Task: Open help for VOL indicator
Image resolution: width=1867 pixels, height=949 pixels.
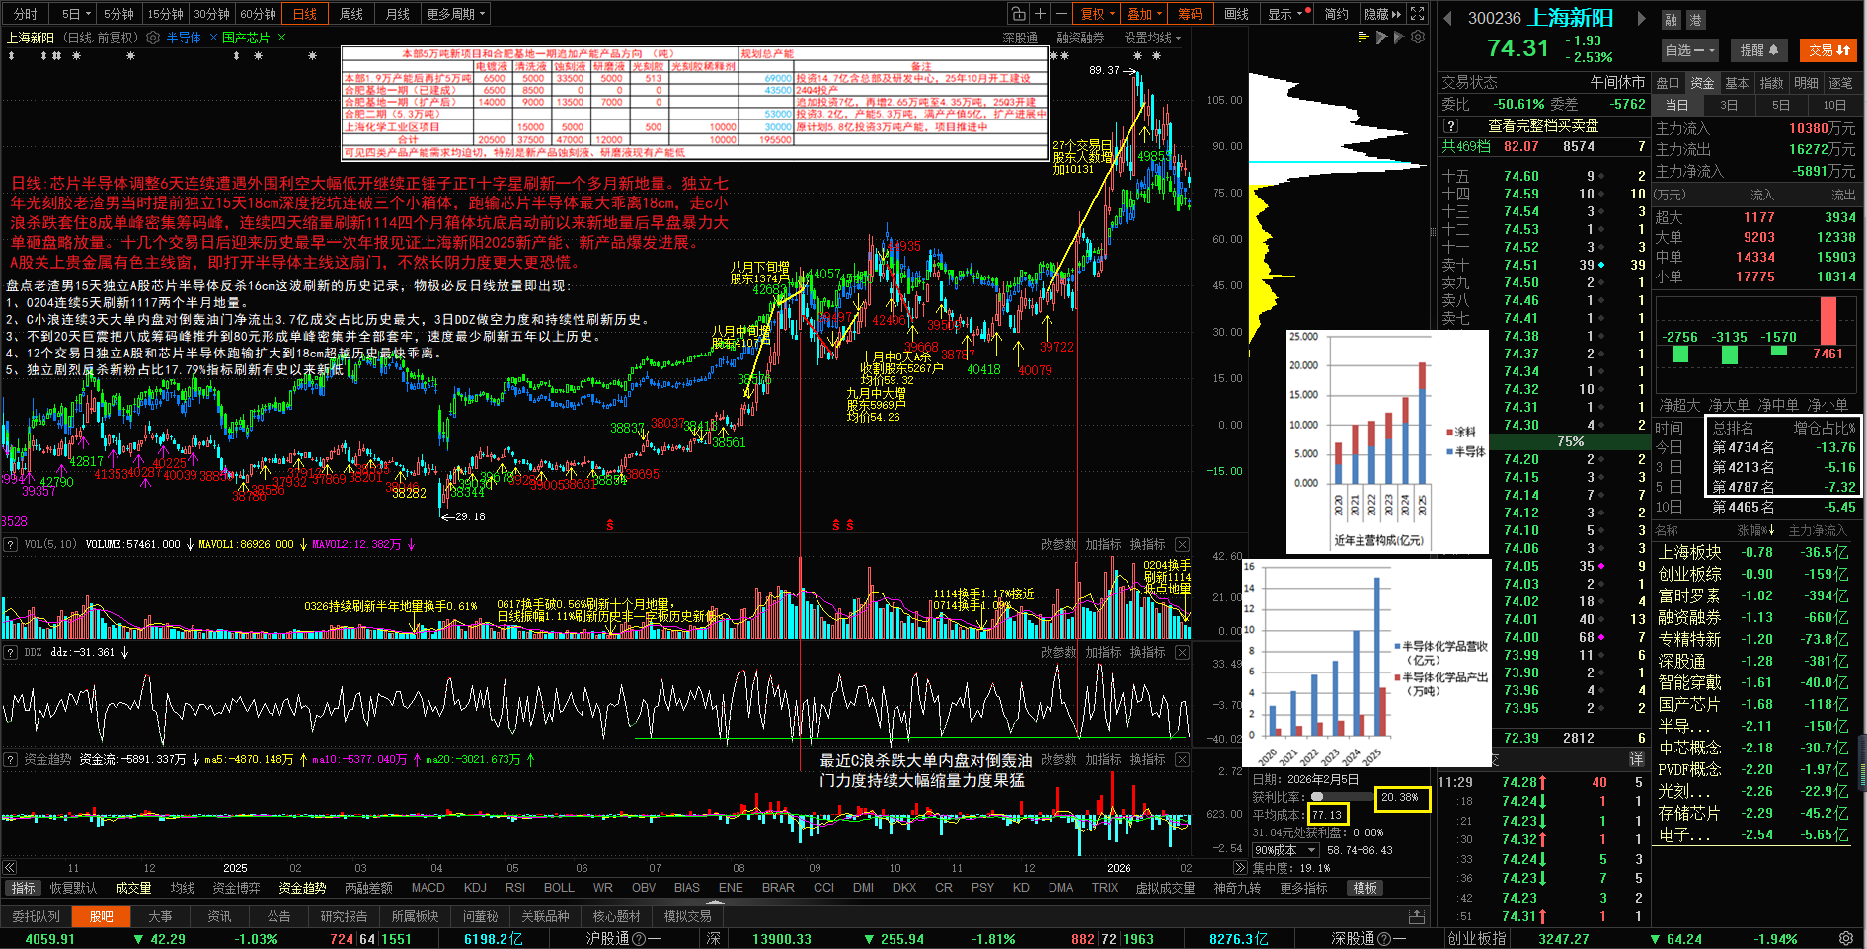Action: pos(11,544)
